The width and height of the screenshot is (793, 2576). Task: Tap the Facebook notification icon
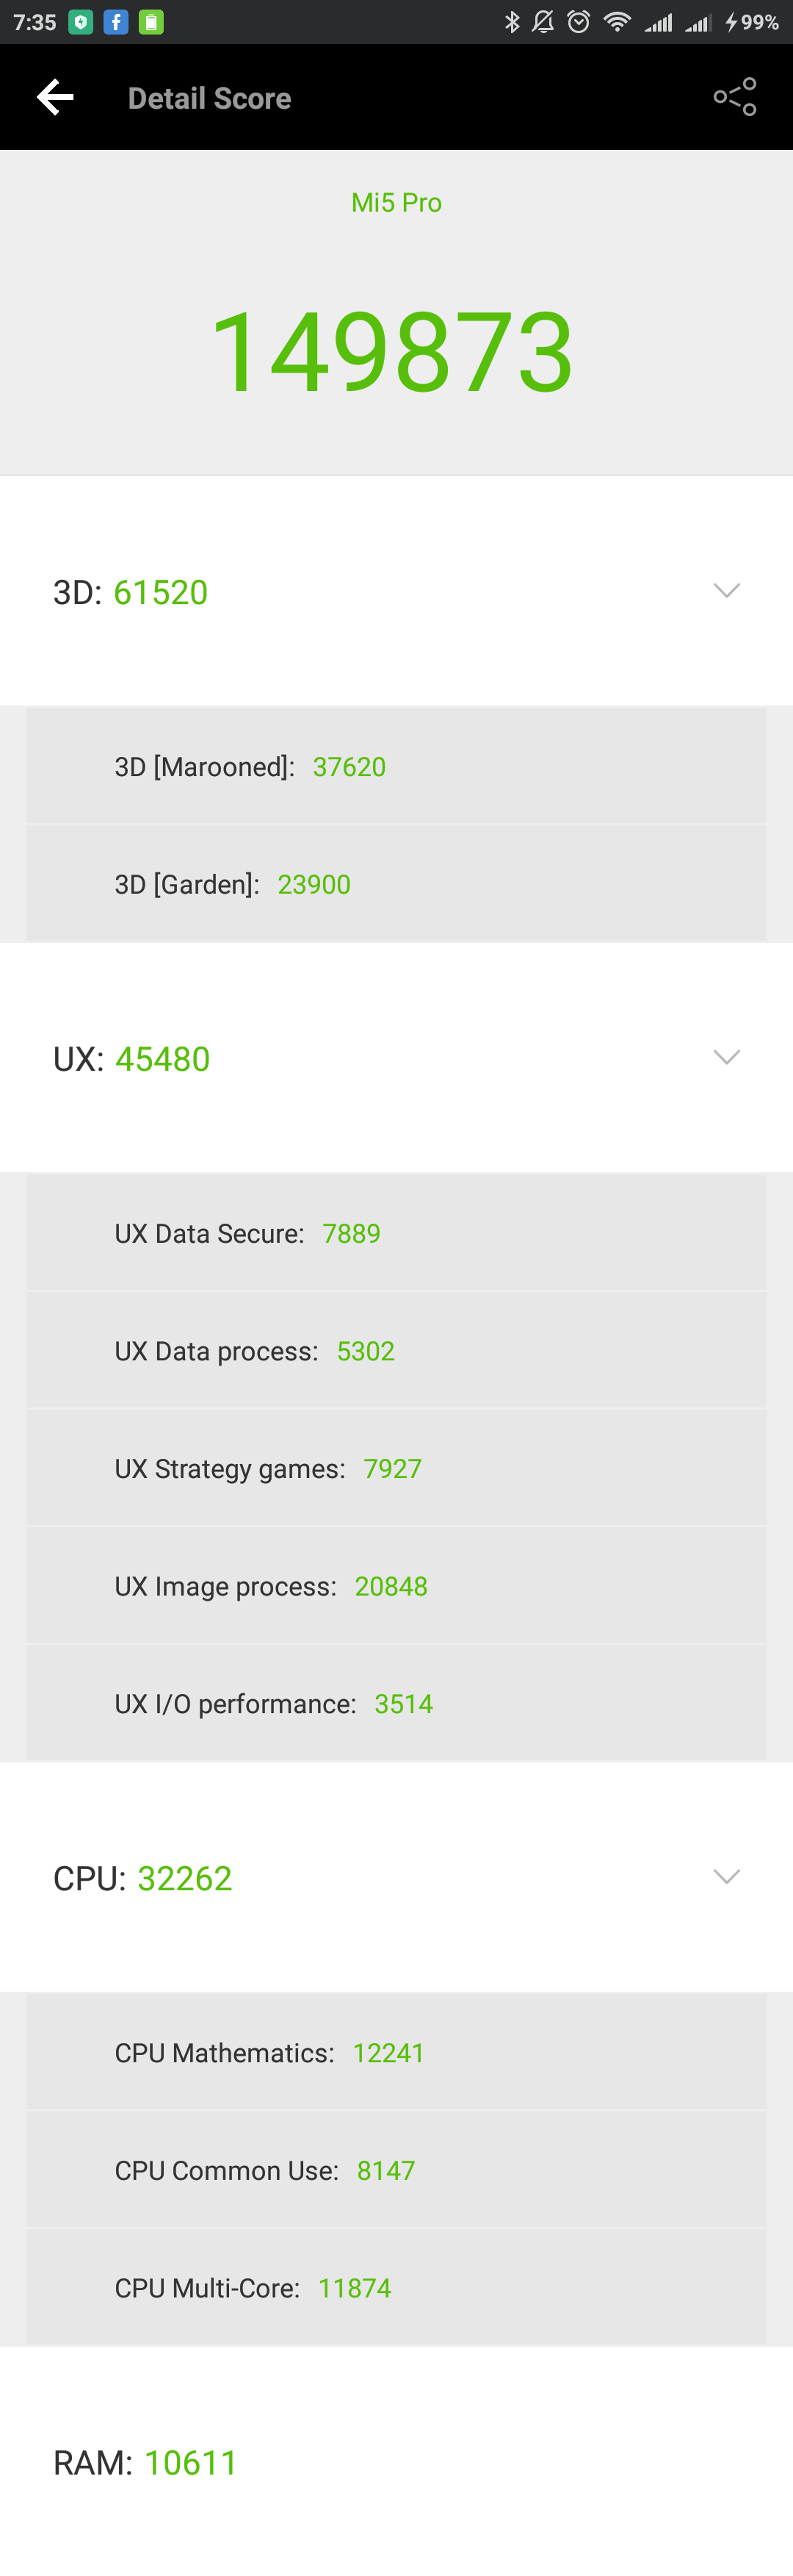coord(116,22)
